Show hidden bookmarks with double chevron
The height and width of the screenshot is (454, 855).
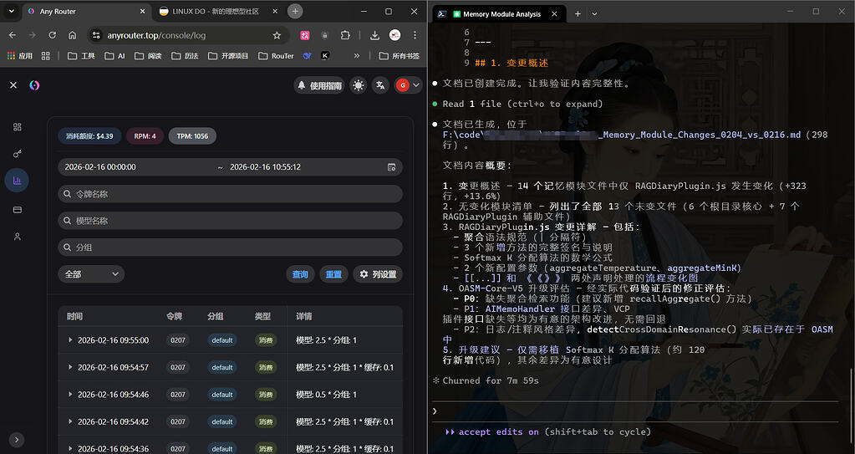pyautogui.click(x=357, y=56)
